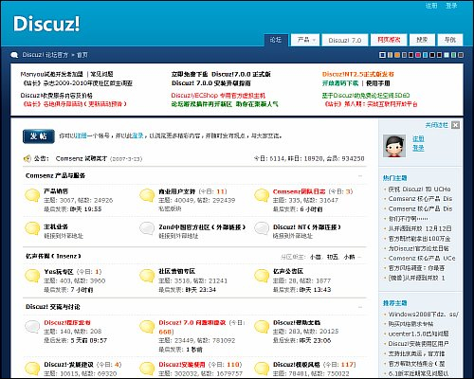Click the grey bubble icon beside Discuz! NT
This screenshot has width=474, height=379.
[x=262, y=228]
